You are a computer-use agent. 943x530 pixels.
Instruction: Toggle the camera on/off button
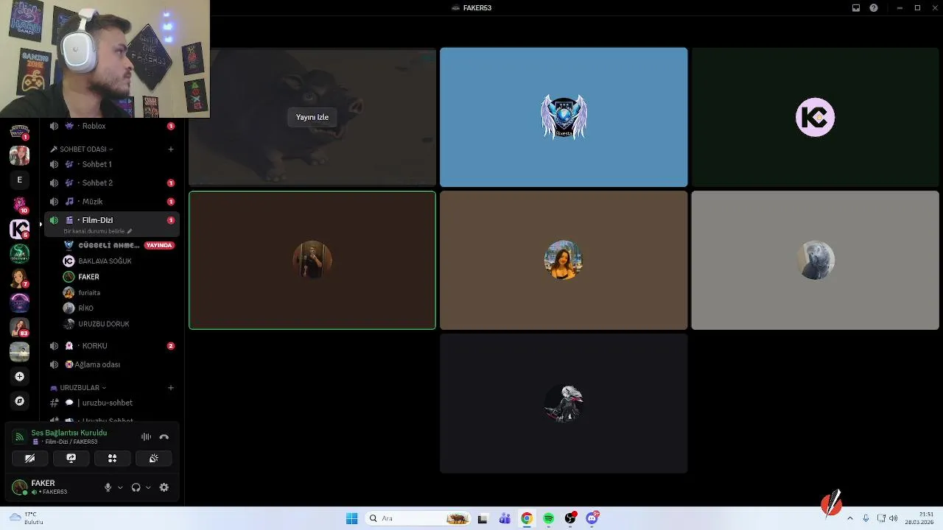(x=29, y=458)
